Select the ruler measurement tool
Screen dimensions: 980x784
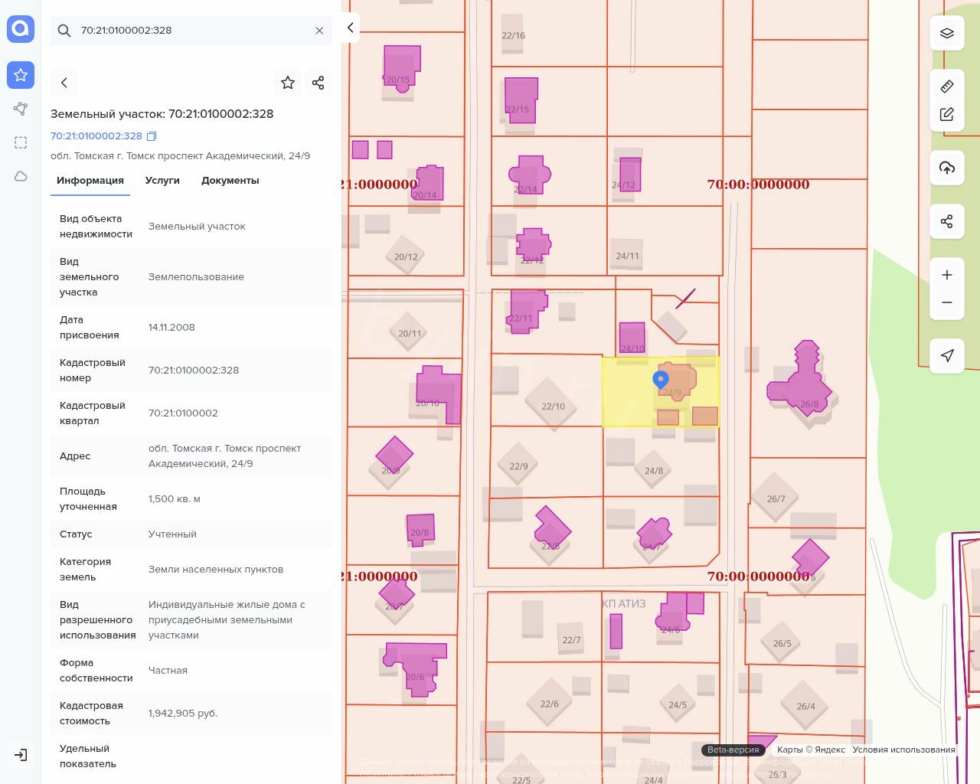point(947,86)
